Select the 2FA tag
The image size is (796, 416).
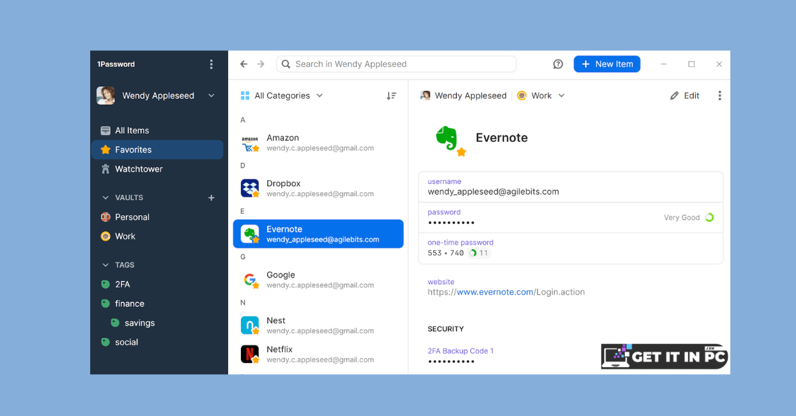(x=157, y=284)
